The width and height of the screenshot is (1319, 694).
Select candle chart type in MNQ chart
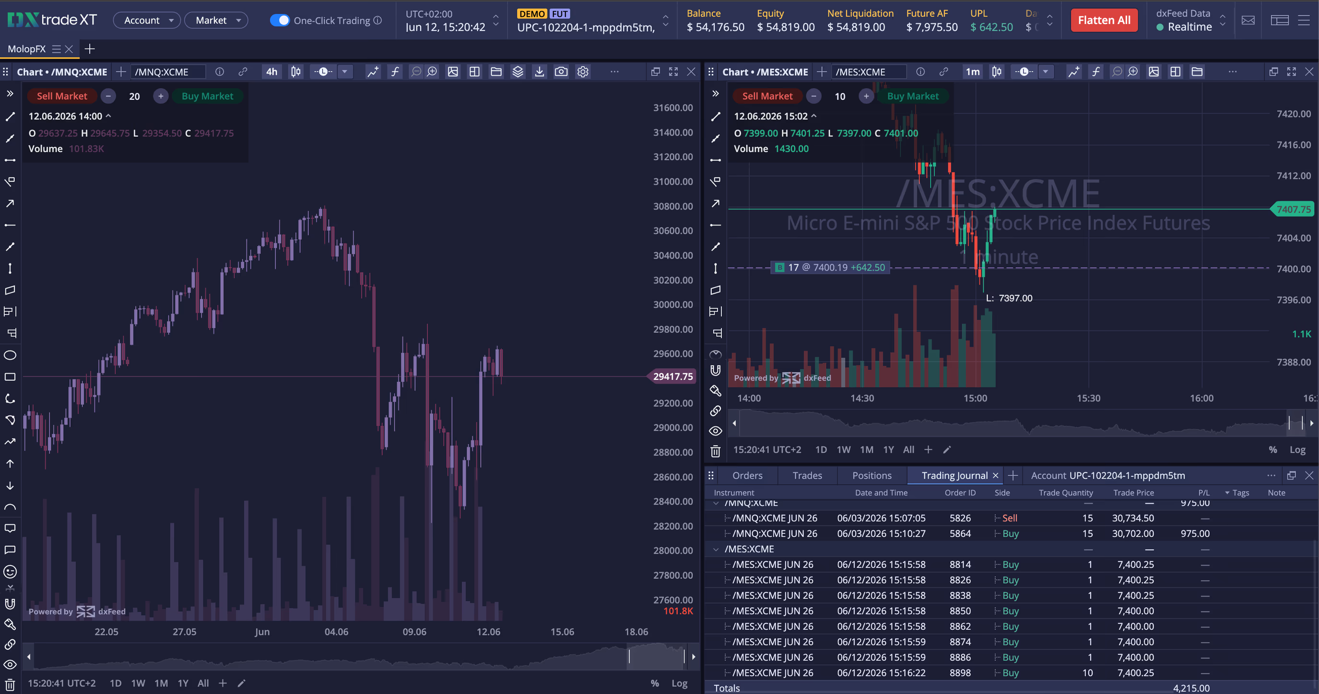point(296,72)
